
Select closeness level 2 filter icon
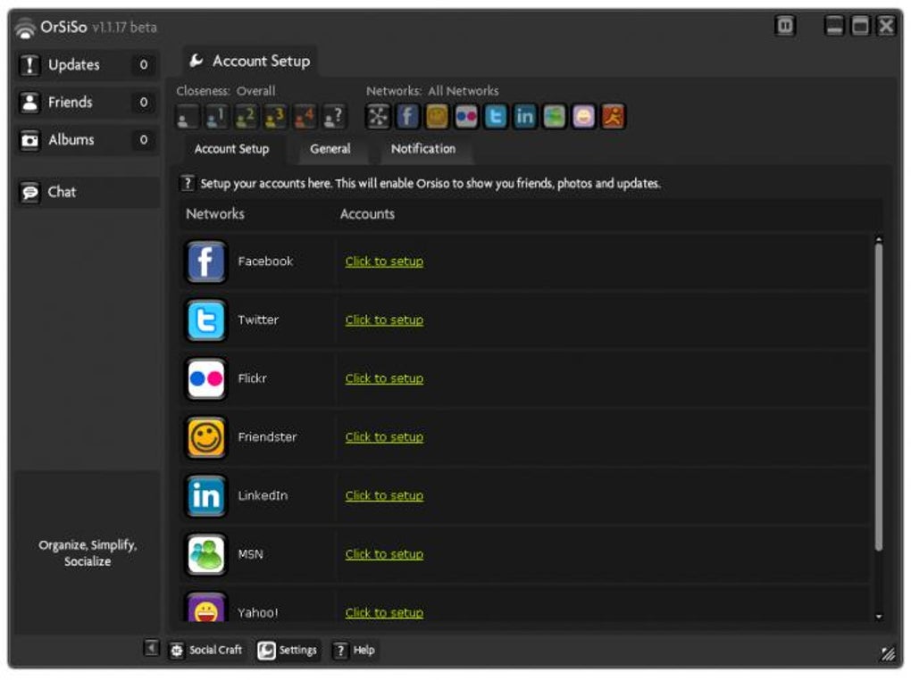(247, 117)
